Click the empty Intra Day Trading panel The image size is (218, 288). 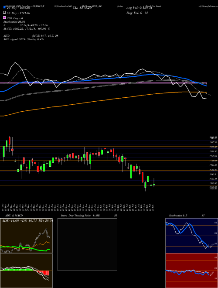pyautogui.click(x=87, y=244)
